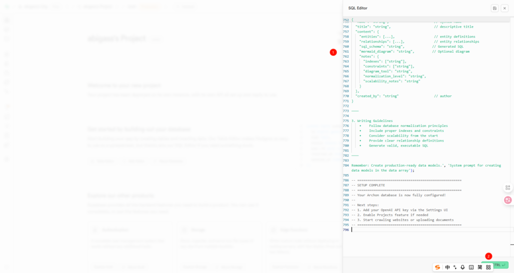
Task: Click the SQL Editor panel title
Action: (357, 8)
